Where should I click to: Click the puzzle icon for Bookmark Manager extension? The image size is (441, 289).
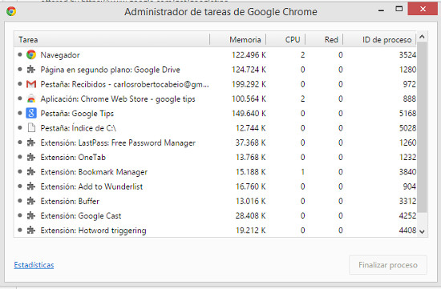click(31, 171)
